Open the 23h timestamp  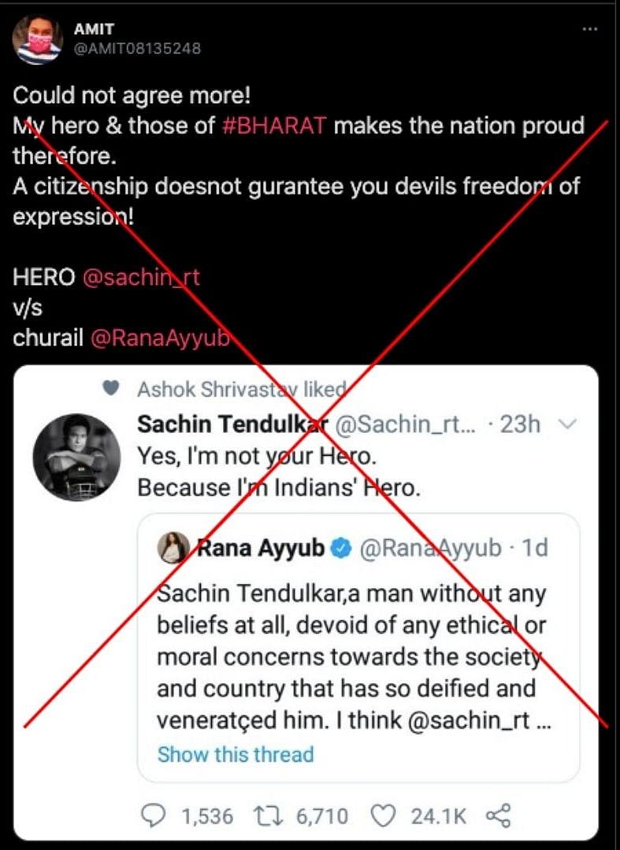click(x=520, y=424)
